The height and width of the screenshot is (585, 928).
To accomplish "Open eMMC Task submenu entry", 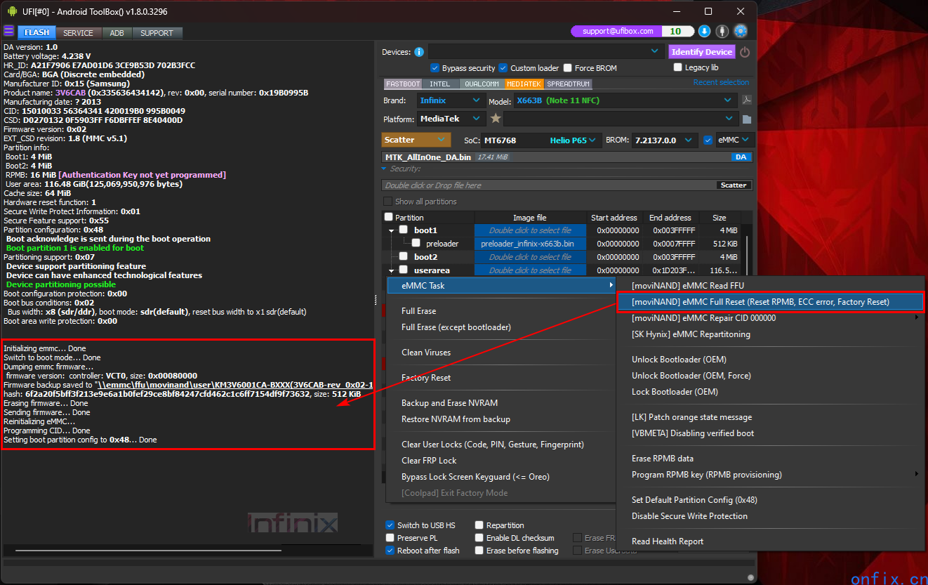I will 501,286.
